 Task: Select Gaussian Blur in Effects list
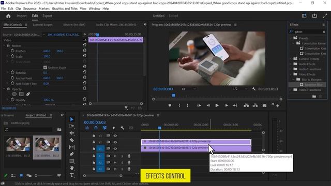coord(313,85)
